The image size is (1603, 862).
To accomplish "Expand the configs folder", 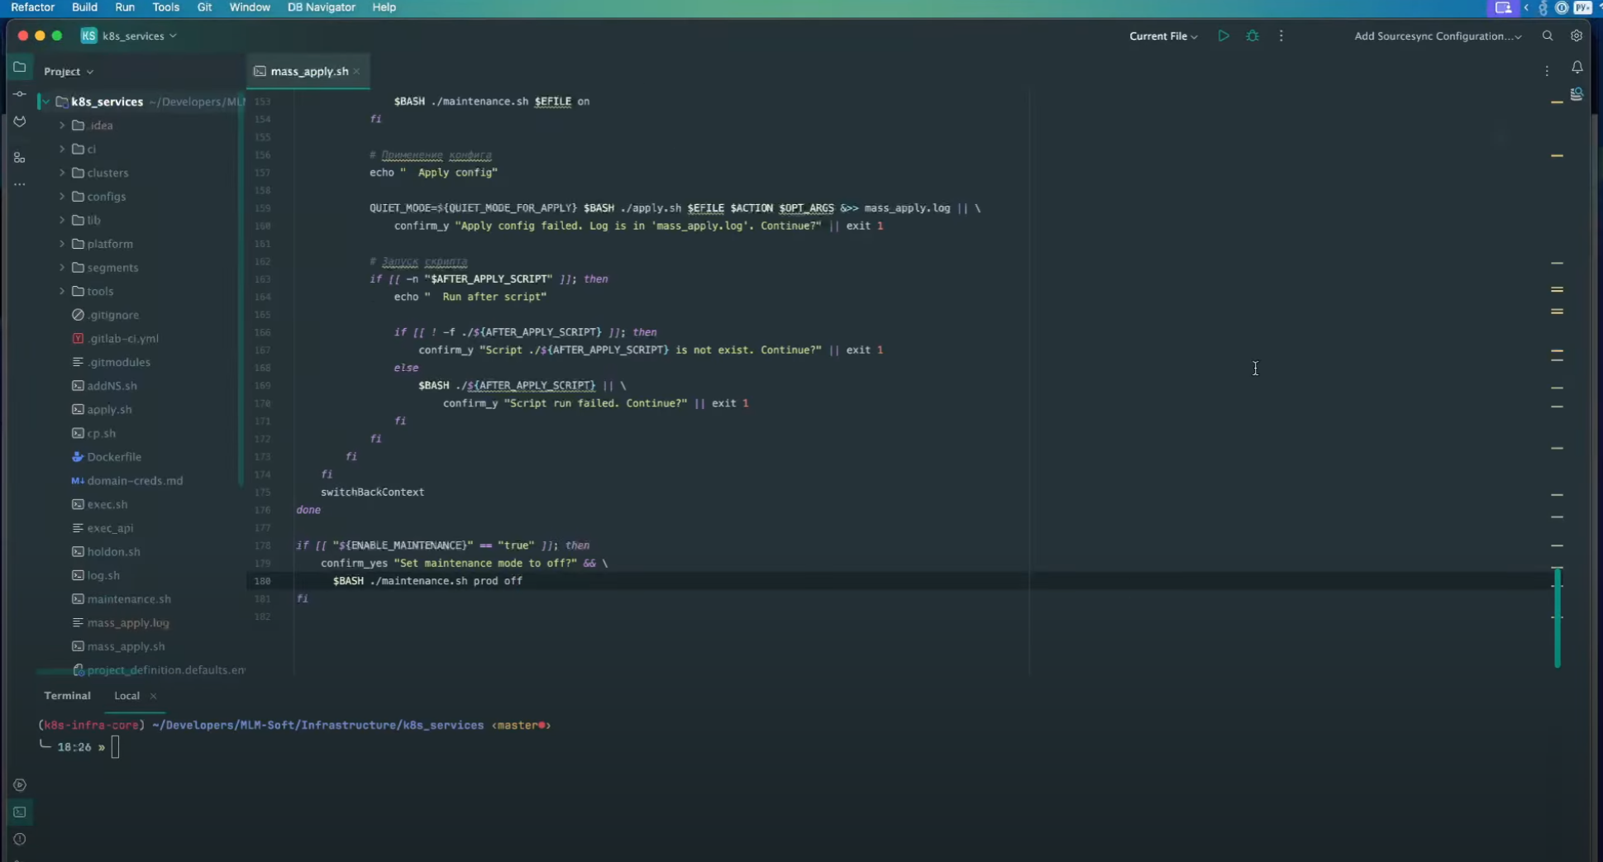I will [x=62, y=197].
